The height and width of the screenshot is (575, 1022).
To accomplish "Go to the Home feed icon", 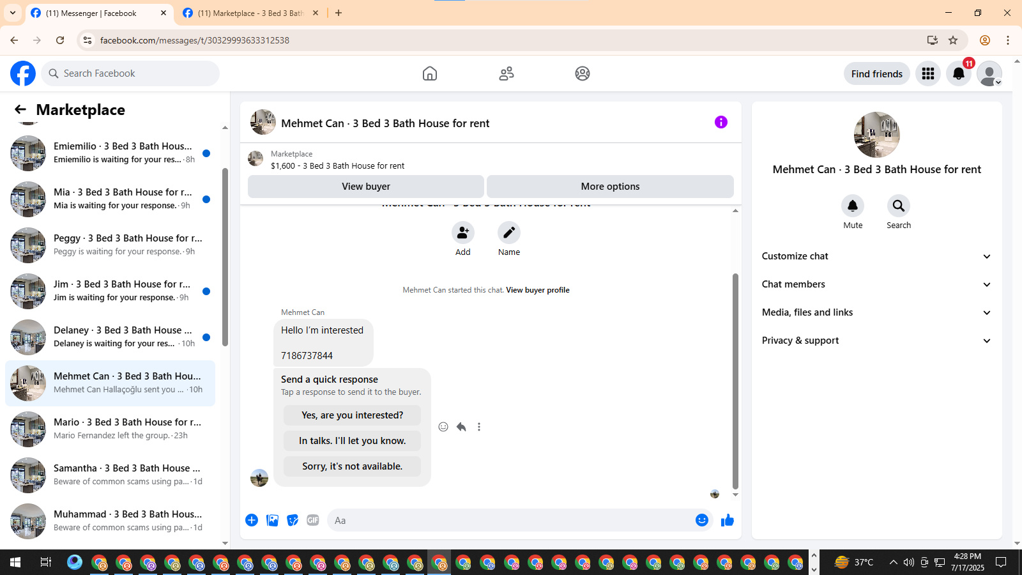I will tap(430, 73).
